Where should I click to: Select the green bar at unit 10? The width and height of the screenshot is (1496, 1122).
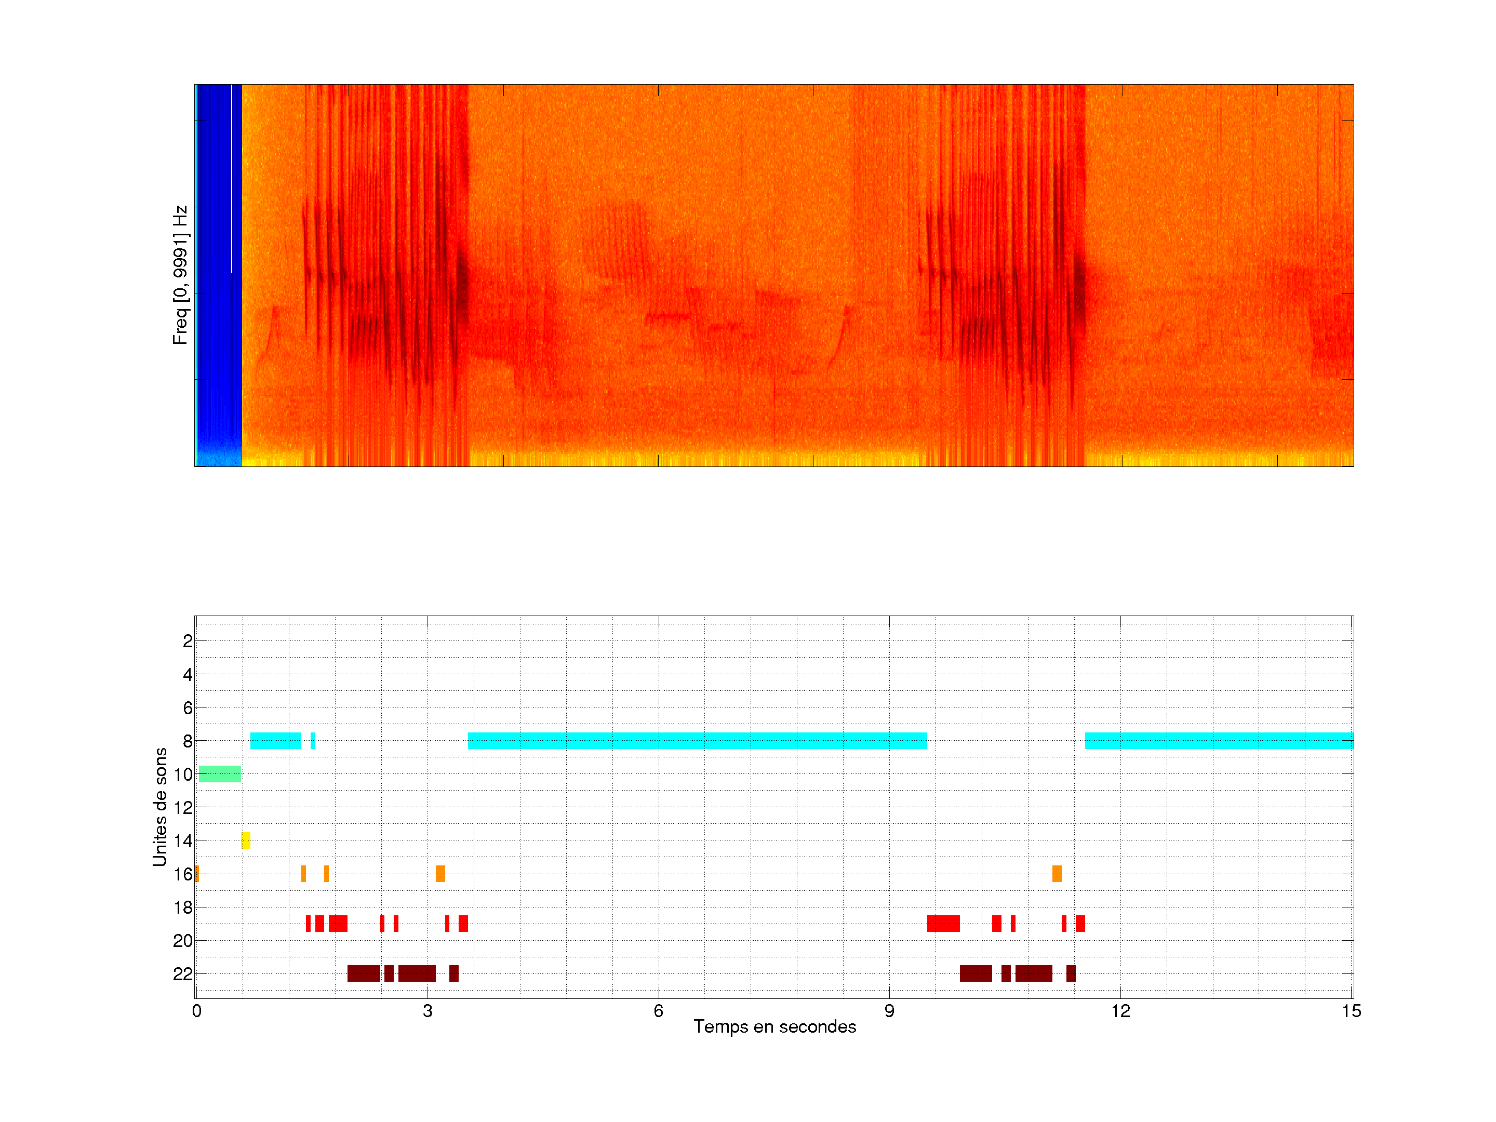[220, 773]
